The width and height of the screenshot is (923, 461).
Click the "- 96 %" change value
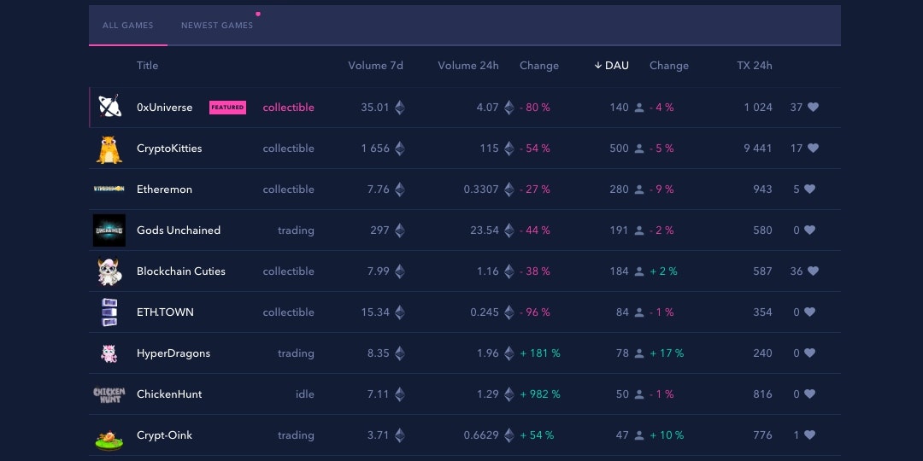(x=534, y=312)
